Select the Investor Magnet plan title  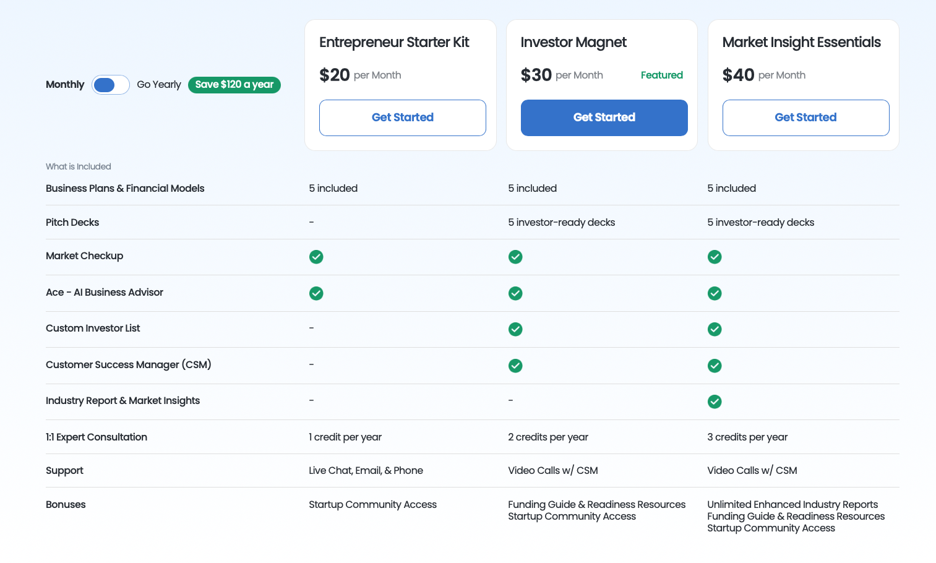(x=573, y=42)
